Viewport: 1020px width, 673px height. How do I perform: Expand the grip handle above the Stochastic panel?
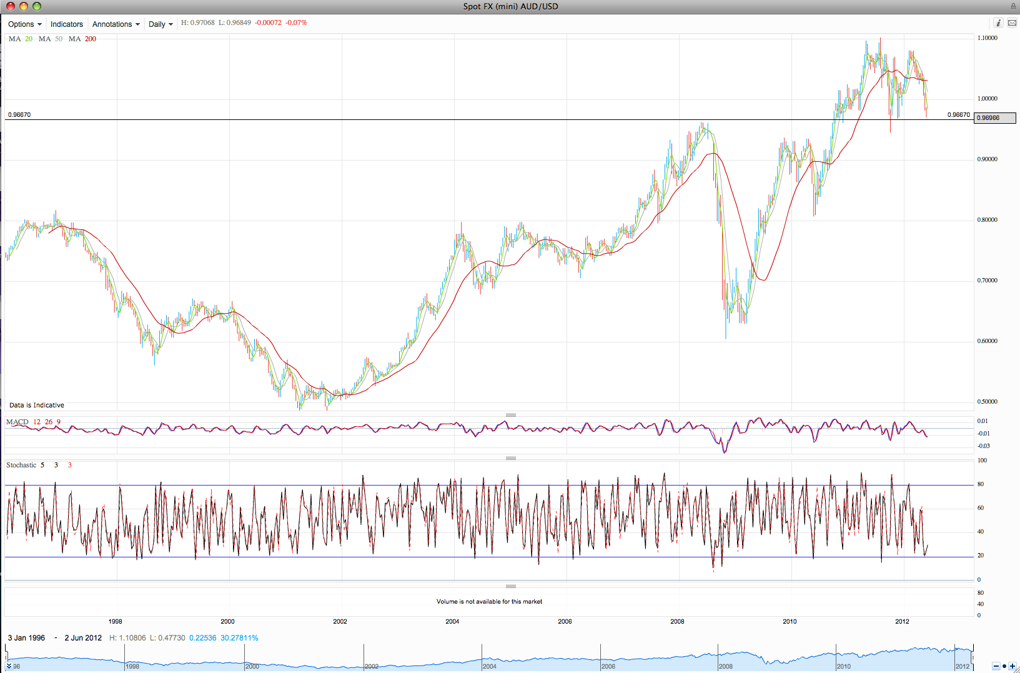point(510,457)
